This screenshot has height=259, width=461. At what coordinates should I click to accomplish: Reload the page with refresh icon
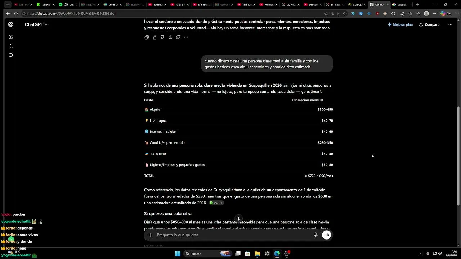point(16,13)
